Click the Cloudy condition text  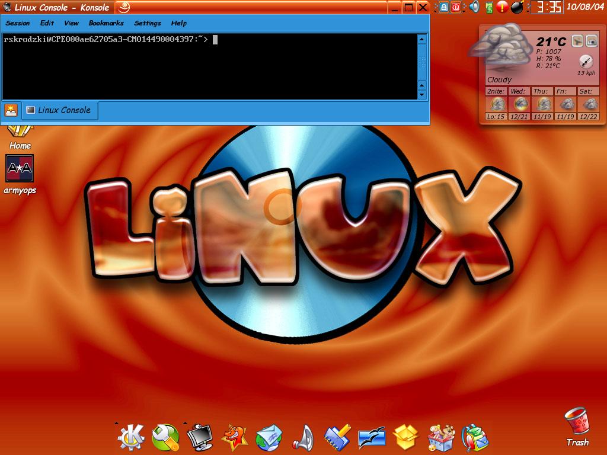pos(499,80)
